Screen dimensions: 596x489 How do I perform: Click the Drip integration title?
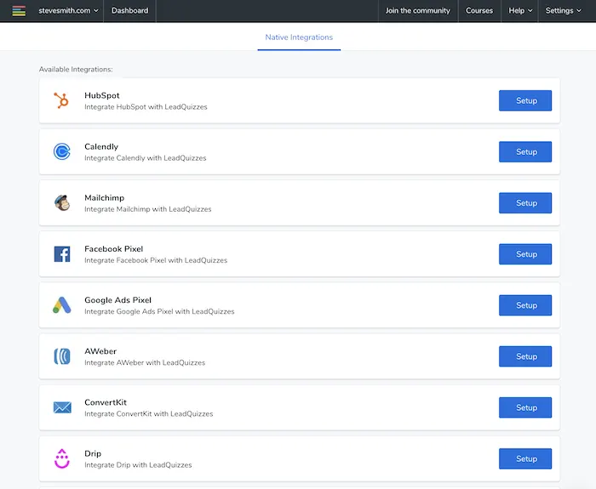[93, 453]
